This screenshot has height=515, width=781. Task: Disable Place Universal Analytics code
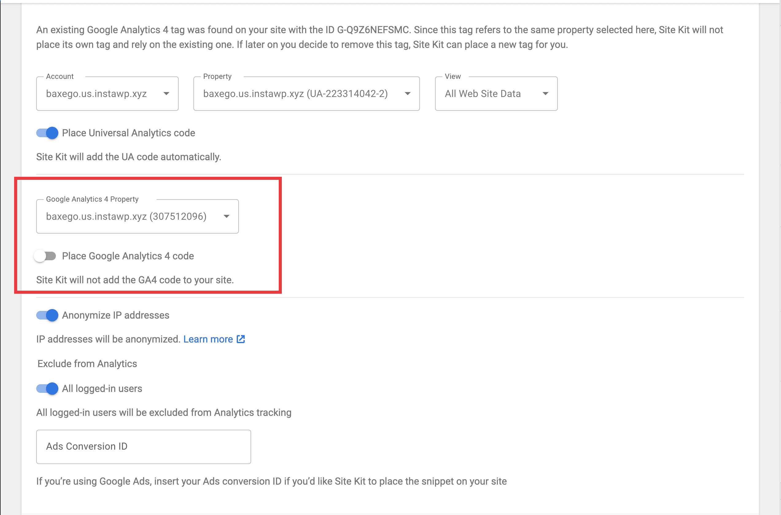47,133
